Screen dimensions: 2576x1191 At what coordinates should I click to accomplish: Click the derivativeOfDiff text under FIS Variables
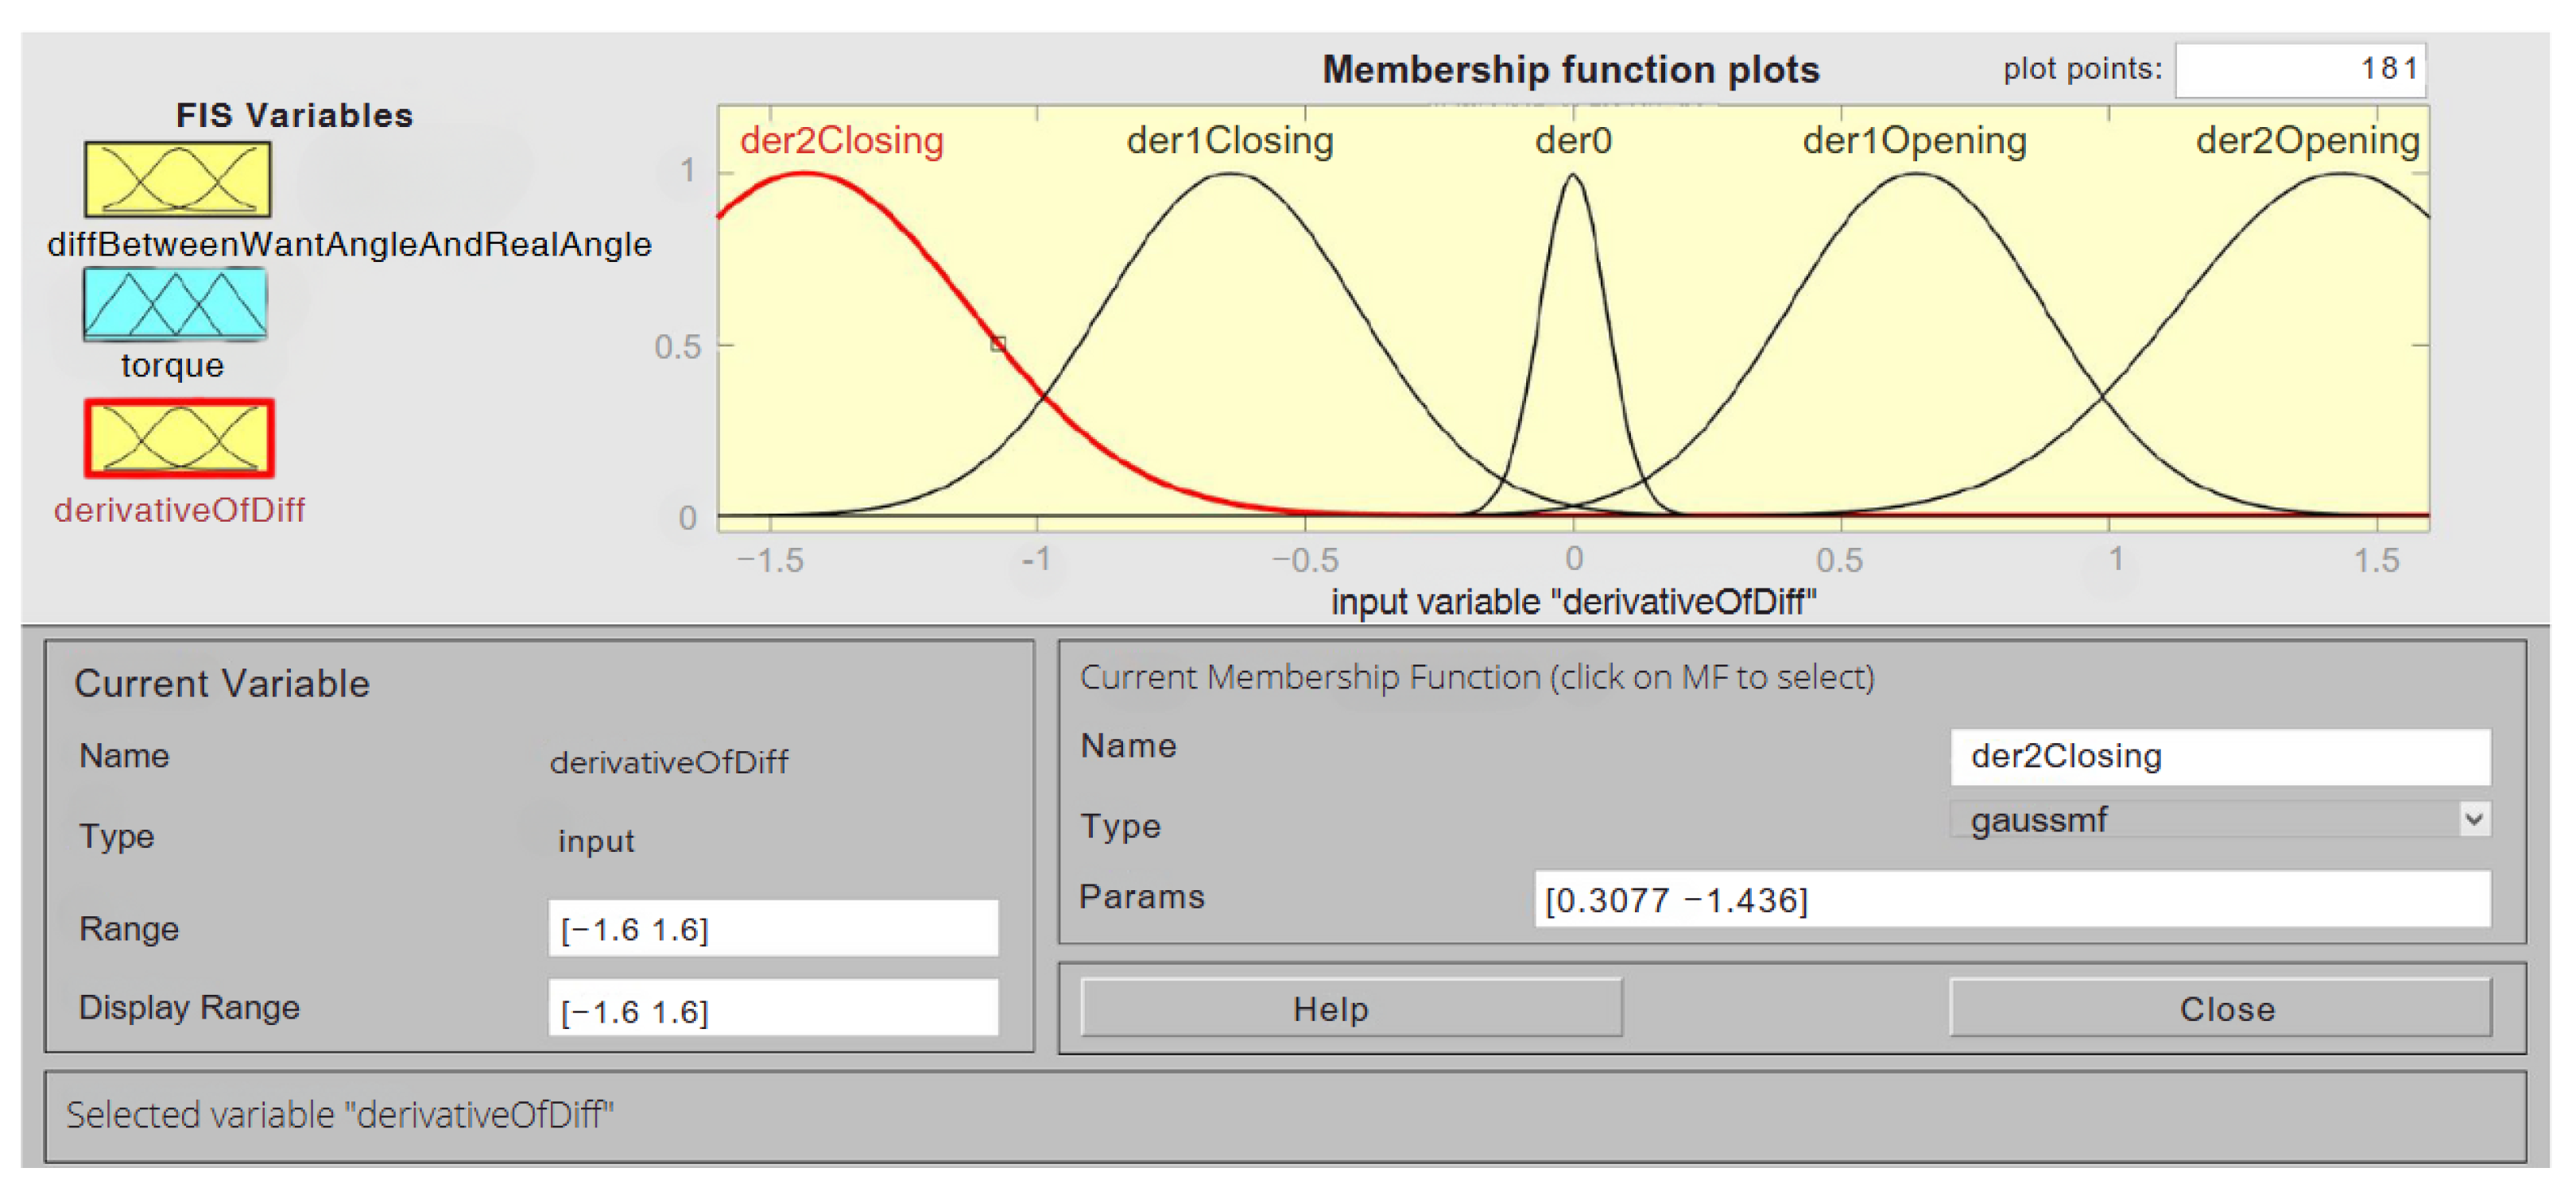(179, 510)
